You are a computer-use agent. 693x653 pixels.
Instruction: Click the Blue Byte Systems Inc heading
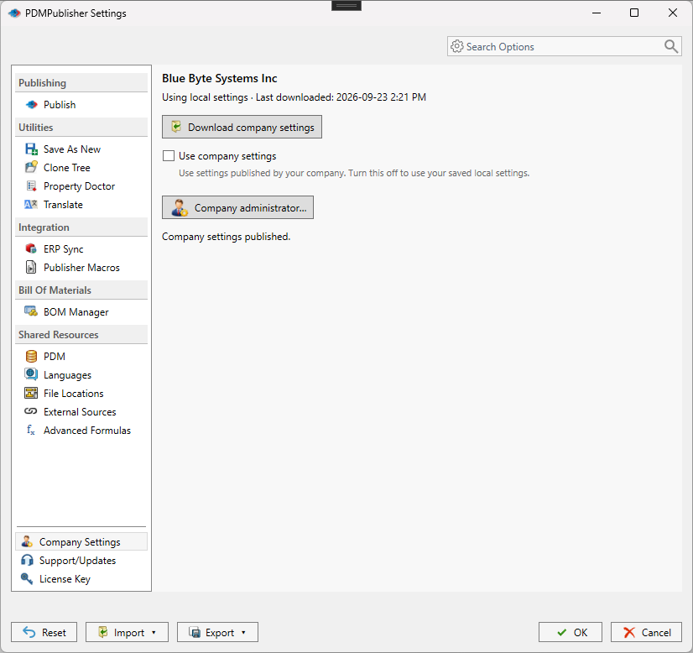click(220, 78)
